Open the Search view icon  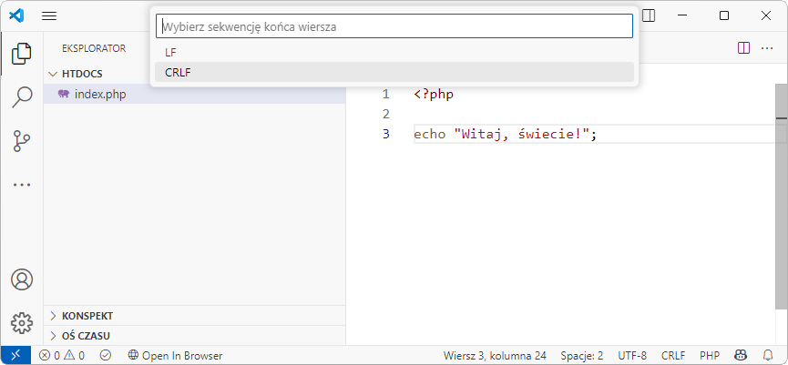[x=22, y=97]
